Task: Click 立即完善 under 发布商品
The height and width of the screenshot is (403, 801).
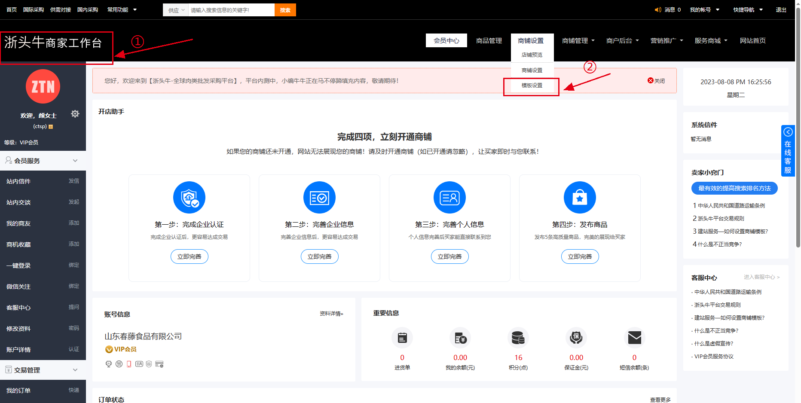Action: coord(580,256)
